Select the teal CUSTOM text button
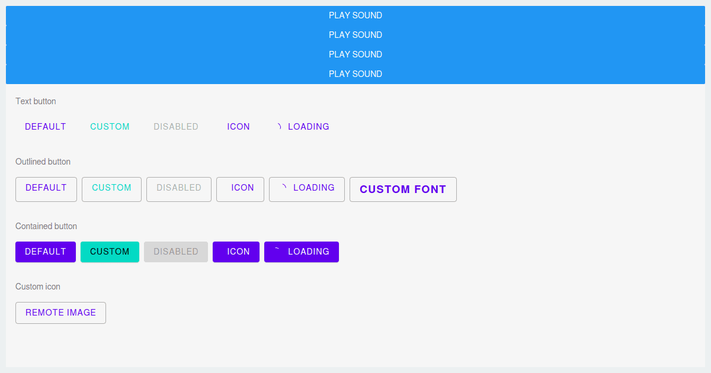711x373 pixels. click(110, 126)
